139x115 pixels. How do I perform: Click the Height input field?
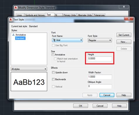click(100, 59)
